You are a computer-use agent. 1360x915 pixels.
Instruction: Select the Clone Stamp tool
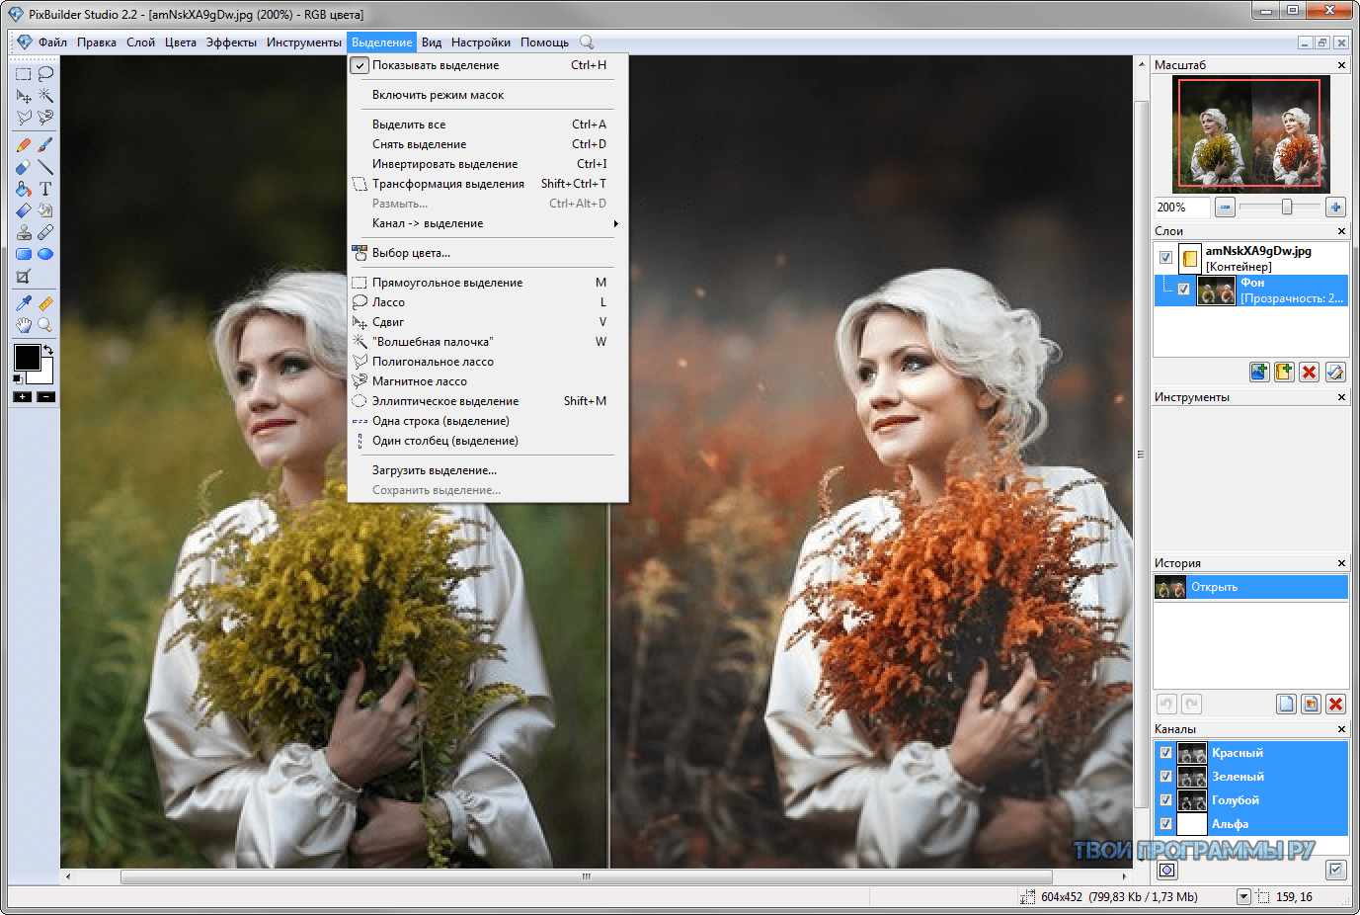click(24, 232)
